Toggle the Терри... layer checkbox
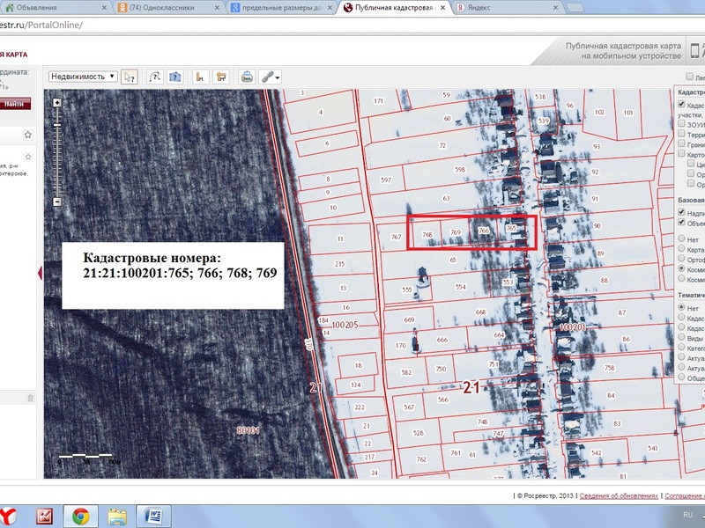This screenshot has width=705, height=528. [x=681, y=134]
